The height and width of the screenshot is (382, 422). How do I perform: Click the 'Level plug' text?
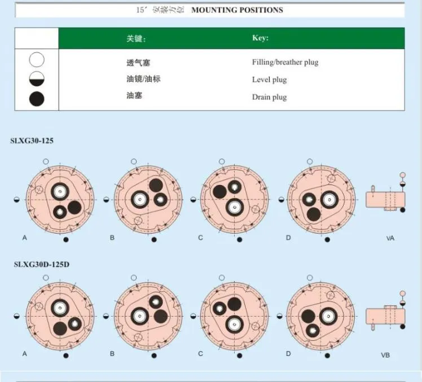point(270,80)
